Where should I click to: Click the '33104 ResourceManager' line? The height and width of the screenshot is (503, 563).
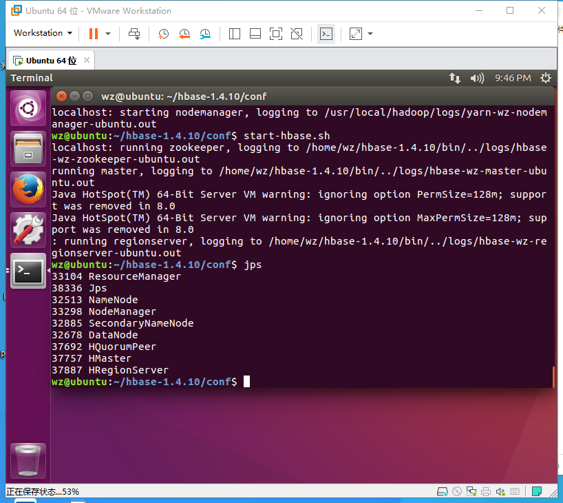(x=116, y=276)
